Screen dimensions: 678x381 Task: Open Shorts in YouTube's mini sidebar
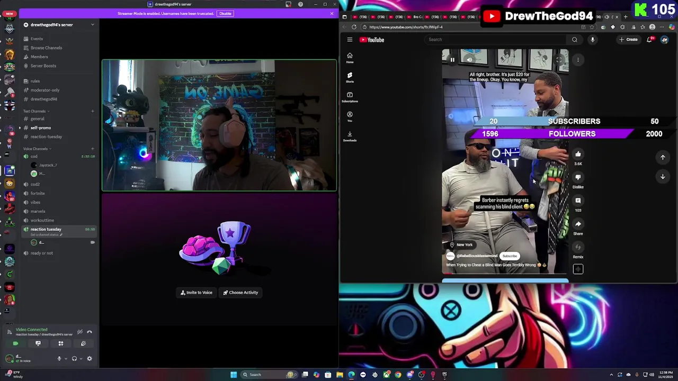tap(350, 77)
